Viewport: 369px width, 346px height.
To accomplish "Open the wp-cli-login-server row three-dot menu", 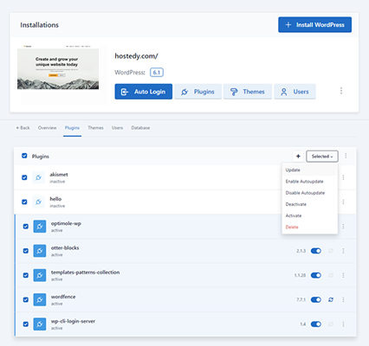I will 343,324.
